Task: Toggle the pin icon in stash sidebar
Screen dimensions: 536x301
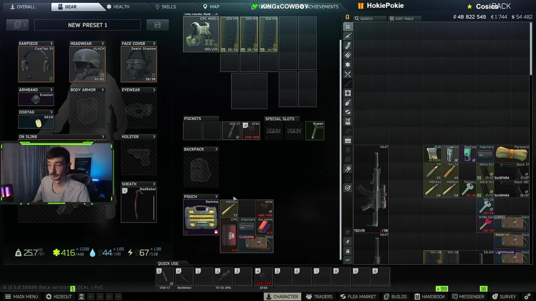Action: coord(348,242)
